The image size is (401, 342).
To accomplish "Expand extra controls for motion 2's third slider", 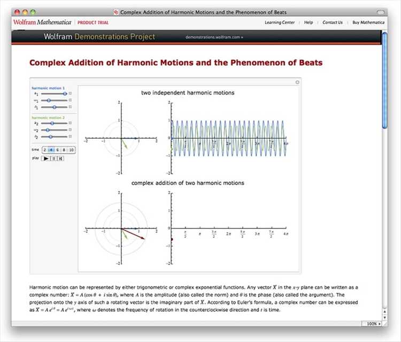I will [70, 137].
